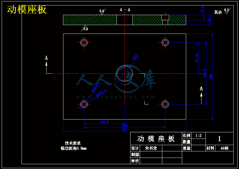Select the 数量 cell
239x169 pixels.
tap(186, 142)
